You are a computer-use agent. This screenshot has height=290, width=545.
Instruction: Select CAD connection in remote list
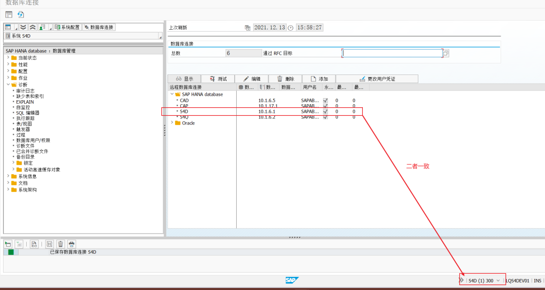pos(184,100)
